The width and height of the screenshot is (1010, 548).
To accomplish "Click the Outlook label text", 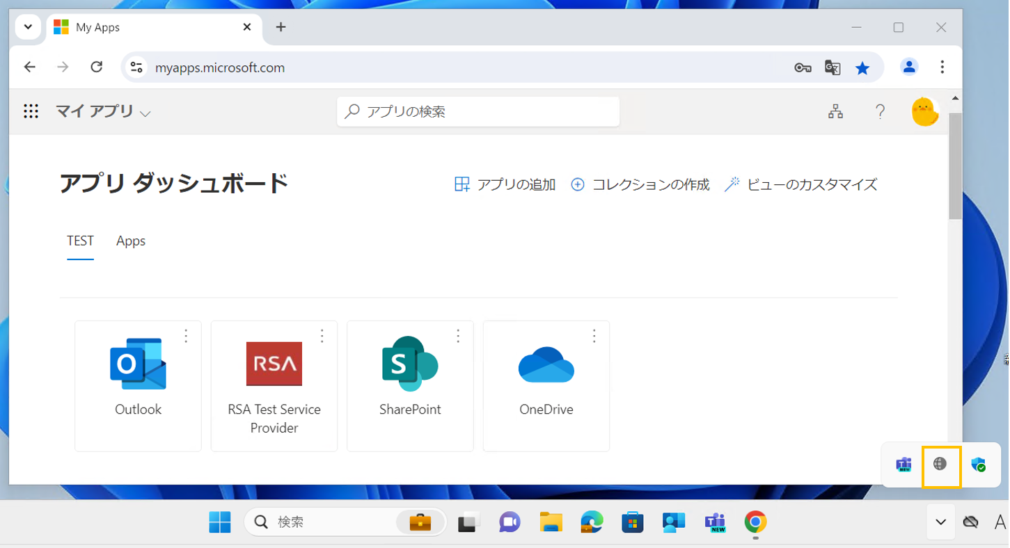I will click(138, 410).
